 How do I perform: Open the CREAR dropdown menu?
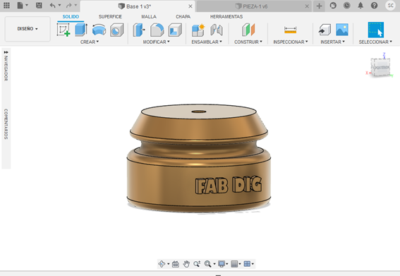[x=90, y=42]
